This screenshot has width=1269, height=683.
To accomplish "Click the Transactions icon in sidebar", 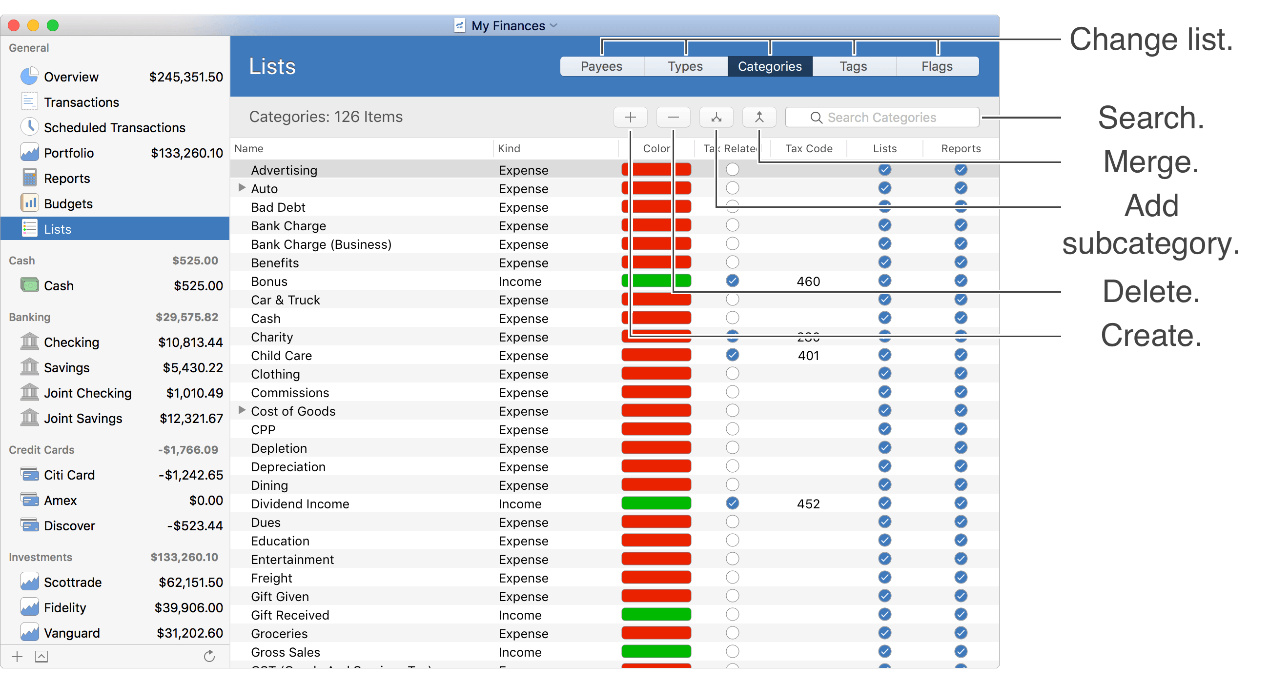I will tap(28, 101).
